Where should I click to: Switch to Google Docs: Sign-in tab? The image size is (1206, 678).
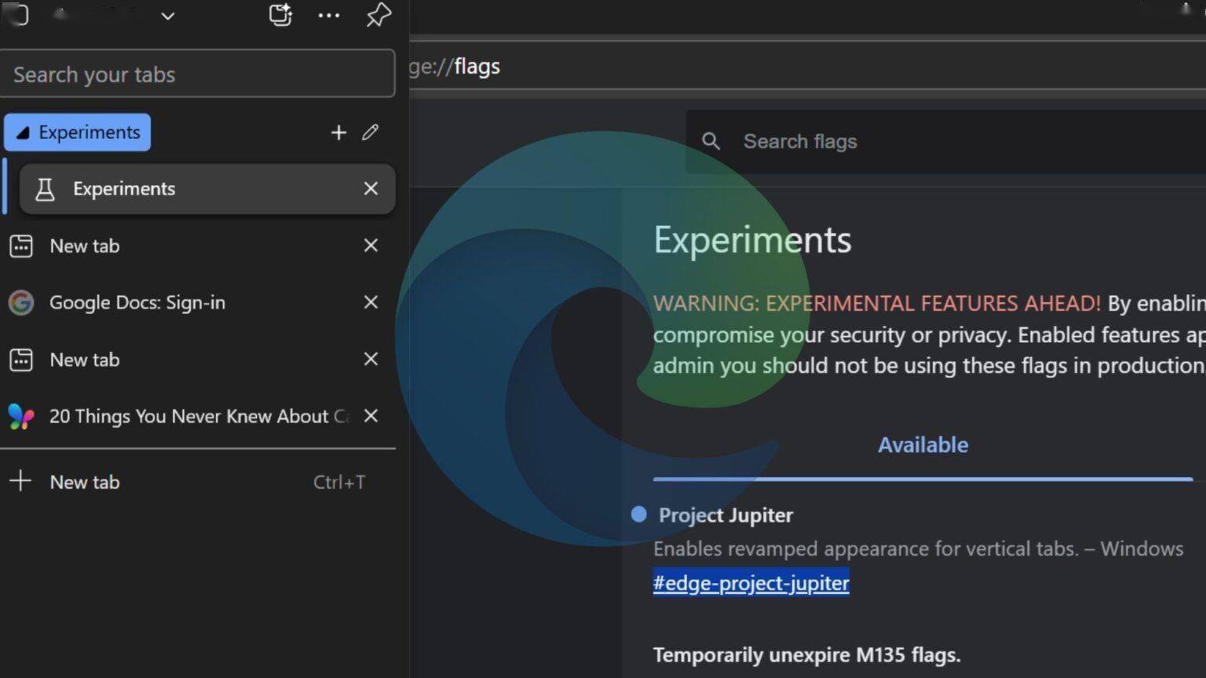point(197,302)
